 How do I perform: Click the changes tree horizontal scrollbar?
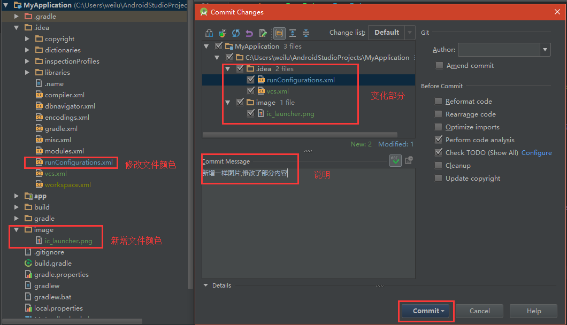click(300, 135)
